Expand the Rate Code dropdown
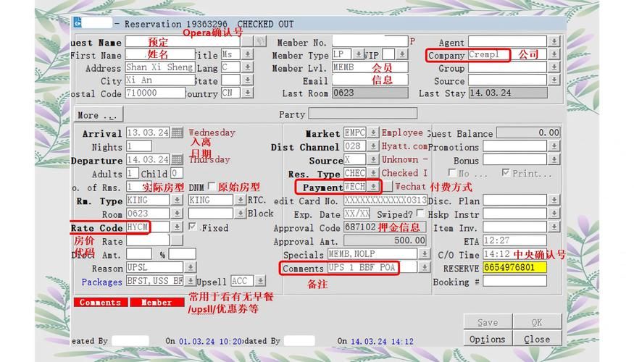This screenshot has height=362, width=634. [176, 227]
